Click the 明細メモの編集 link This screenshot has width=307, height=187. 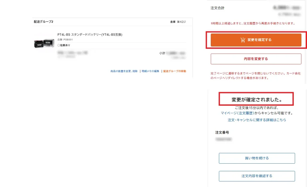pos(150,71)
